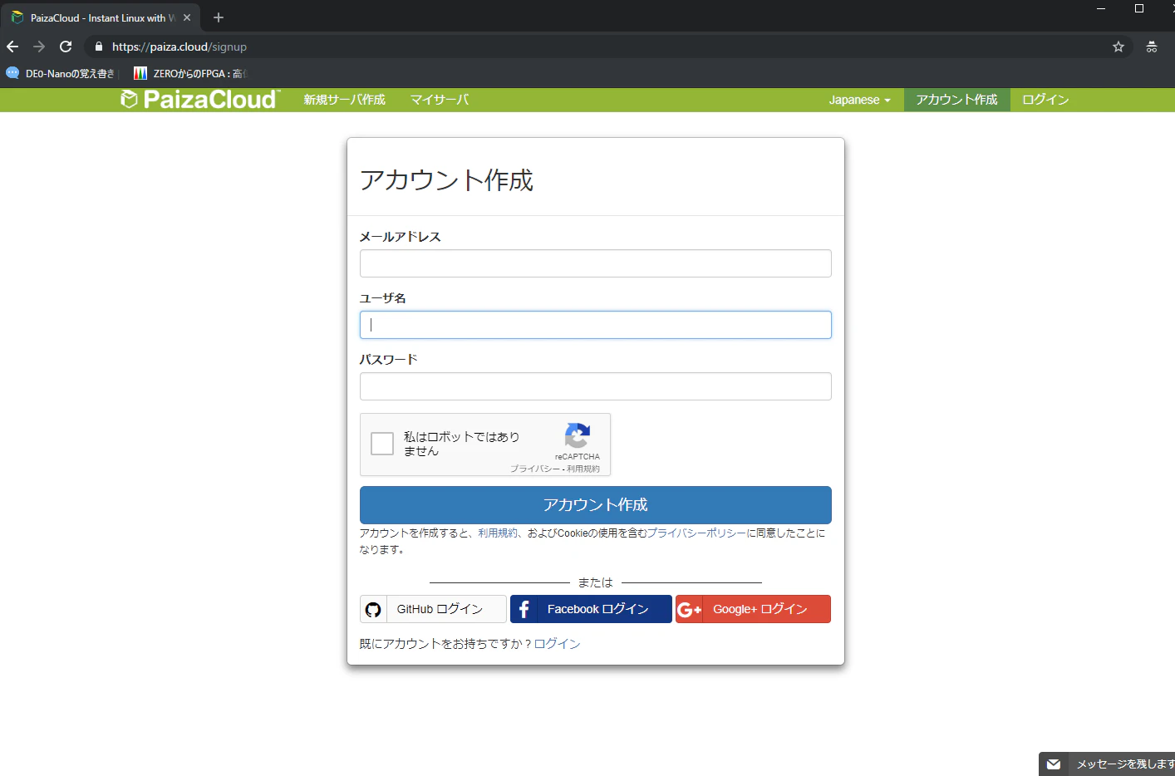Open the メッセージを残します chat widget
Viewport: 1175px width, 776px height.
[x=1107, y=764]
